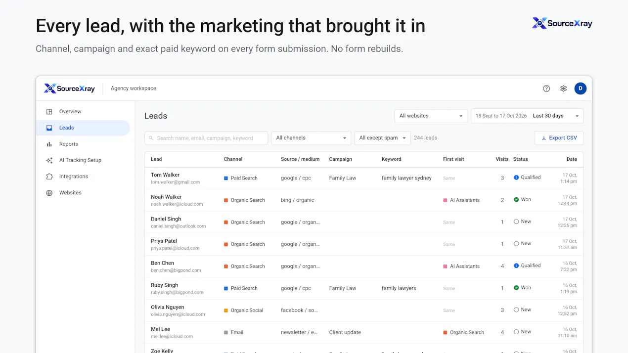This screenshot has width=628, height=353.
Task: Click Tom Walker's Qualified status icon
Action: (516, 177)
